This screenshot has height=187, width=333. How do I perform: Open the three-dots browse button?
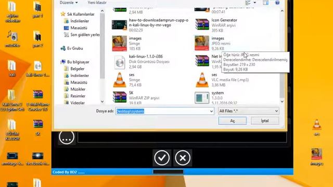point(67,137)
